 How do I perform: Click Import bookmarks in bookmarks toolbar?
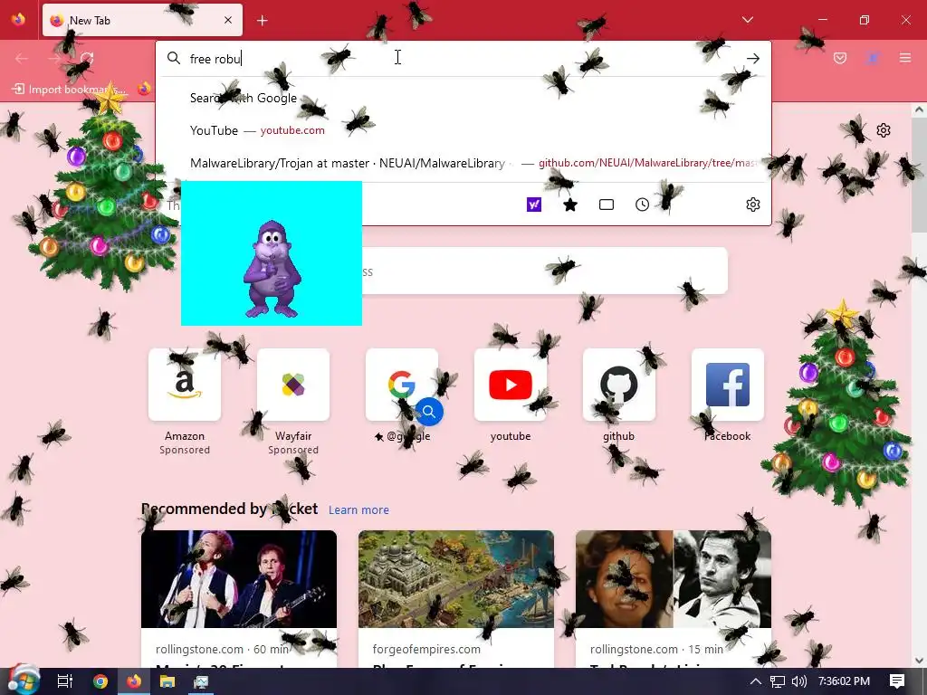pos(70,90)
